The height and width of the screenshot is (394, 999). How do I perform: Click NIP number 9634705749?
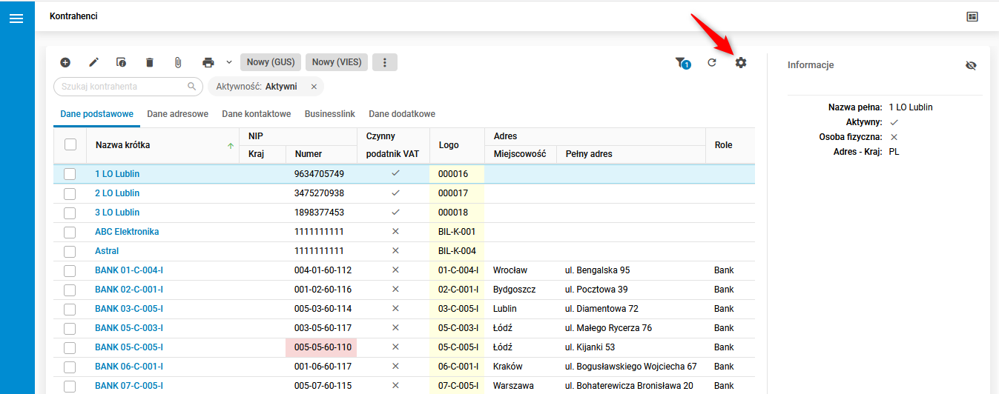pyautogui.click(x=319, y=174)
